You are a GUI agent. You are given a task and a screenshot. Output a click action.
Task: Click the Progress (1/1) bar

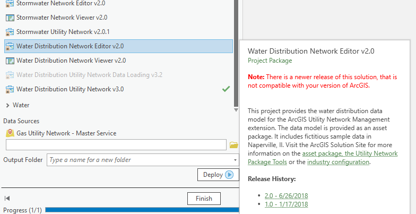click(142, 210)
